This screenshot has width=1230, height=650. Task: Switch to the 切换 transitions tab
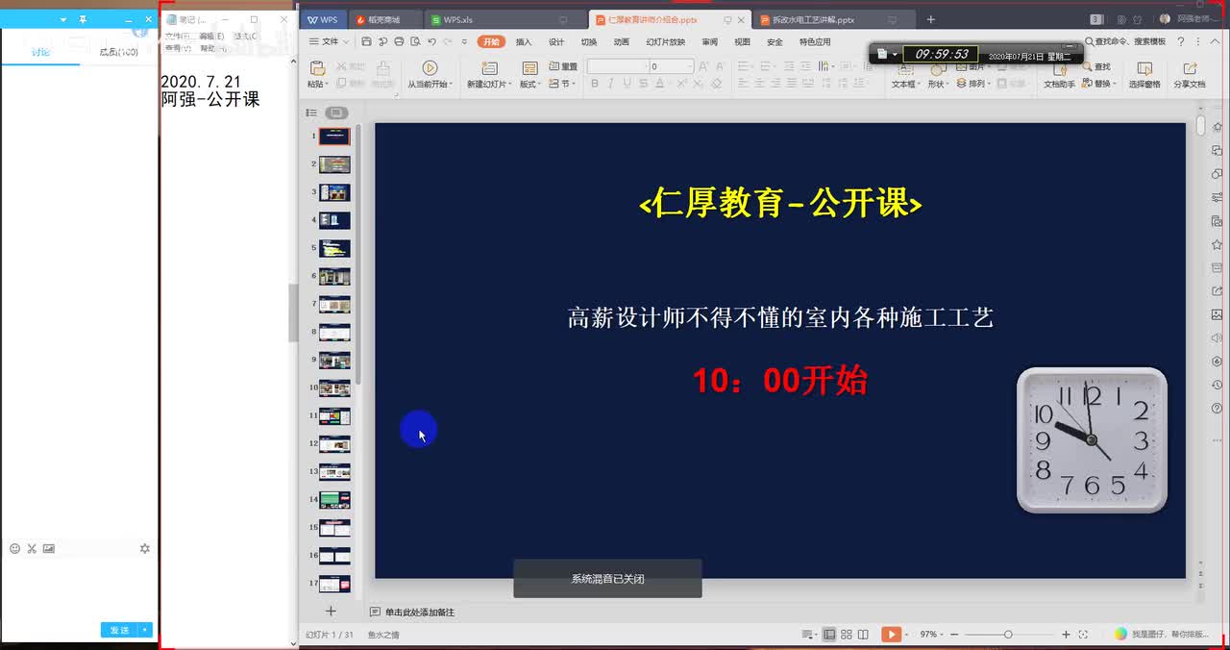[589, 42]
